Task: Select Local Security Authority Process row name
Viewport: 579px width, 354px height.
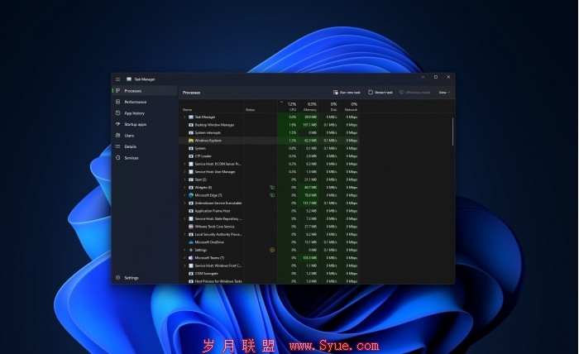Action: 218,234
